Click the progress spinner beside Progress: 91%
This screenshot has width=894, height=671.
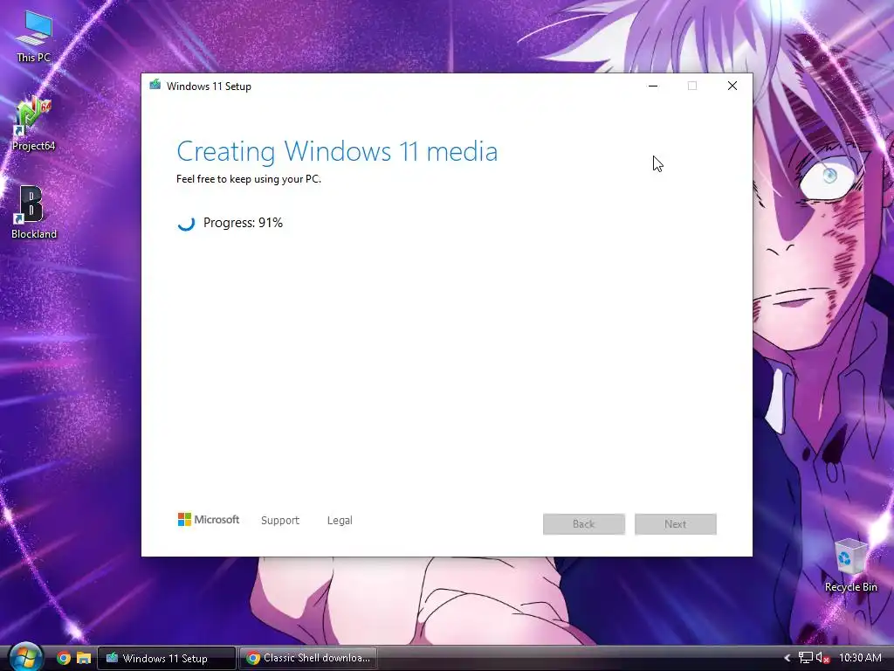click(186, 223)
